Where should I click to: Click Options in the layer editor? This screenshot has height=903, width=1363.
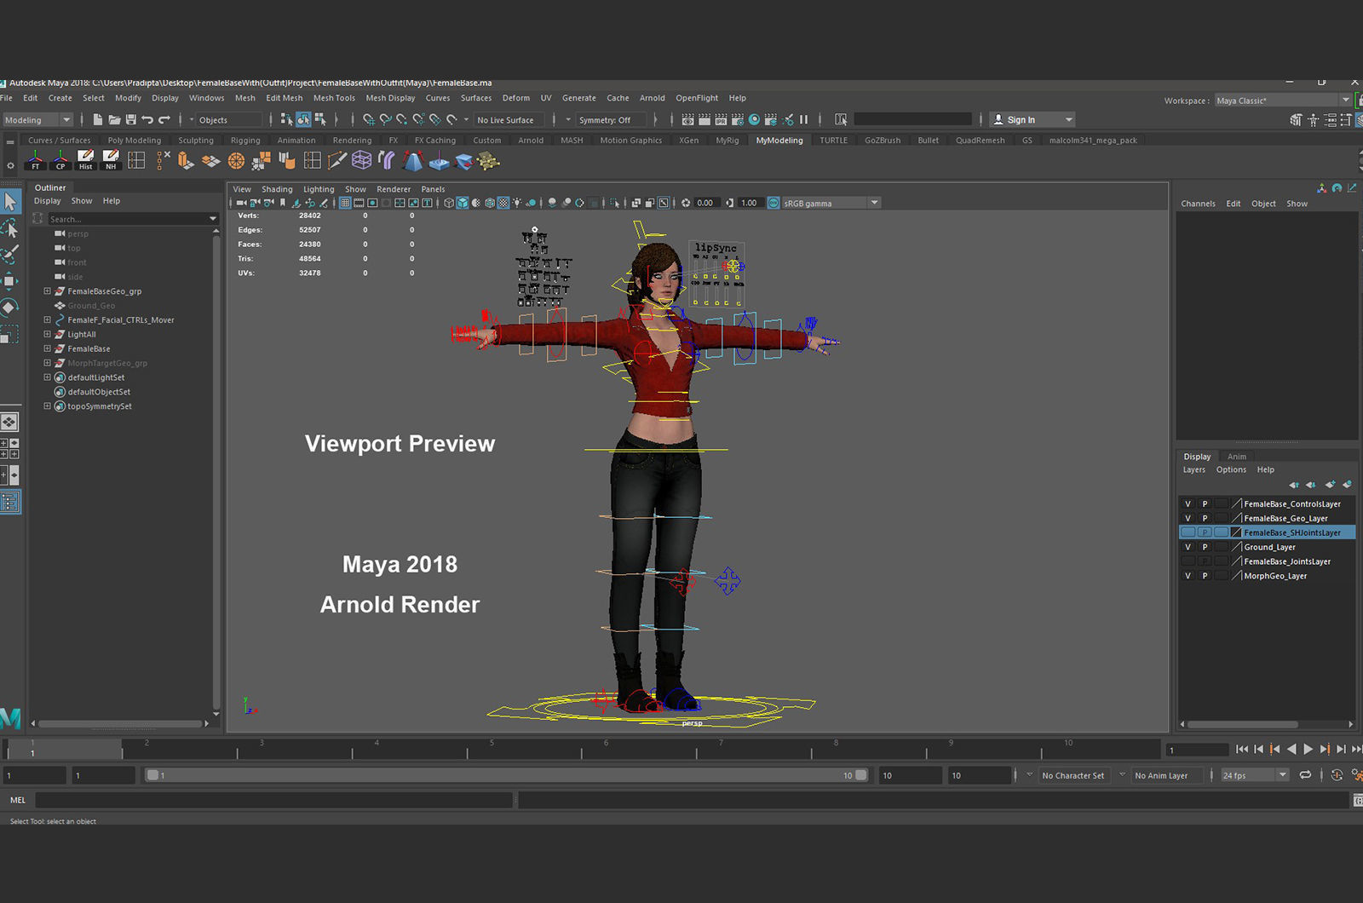[1231, 470]
